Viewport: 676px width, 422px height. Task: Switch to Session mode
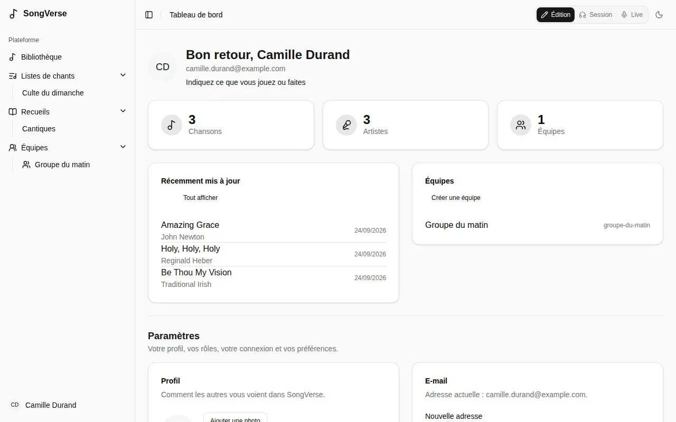595,15
